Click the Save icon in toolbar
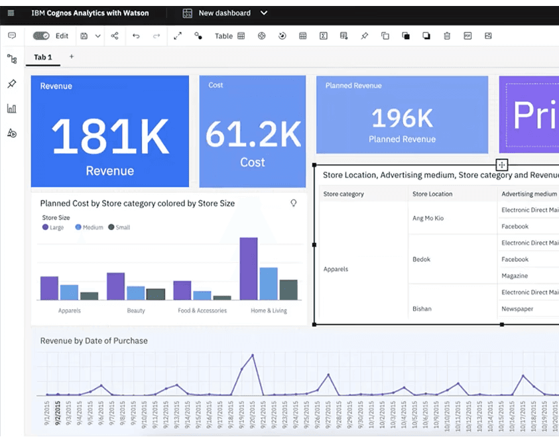This screenshot has width=559, height=437. click(84, 36)
